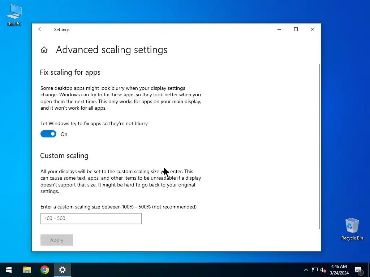Click the Enter a custom scaling size label

[x=119, y=207]
